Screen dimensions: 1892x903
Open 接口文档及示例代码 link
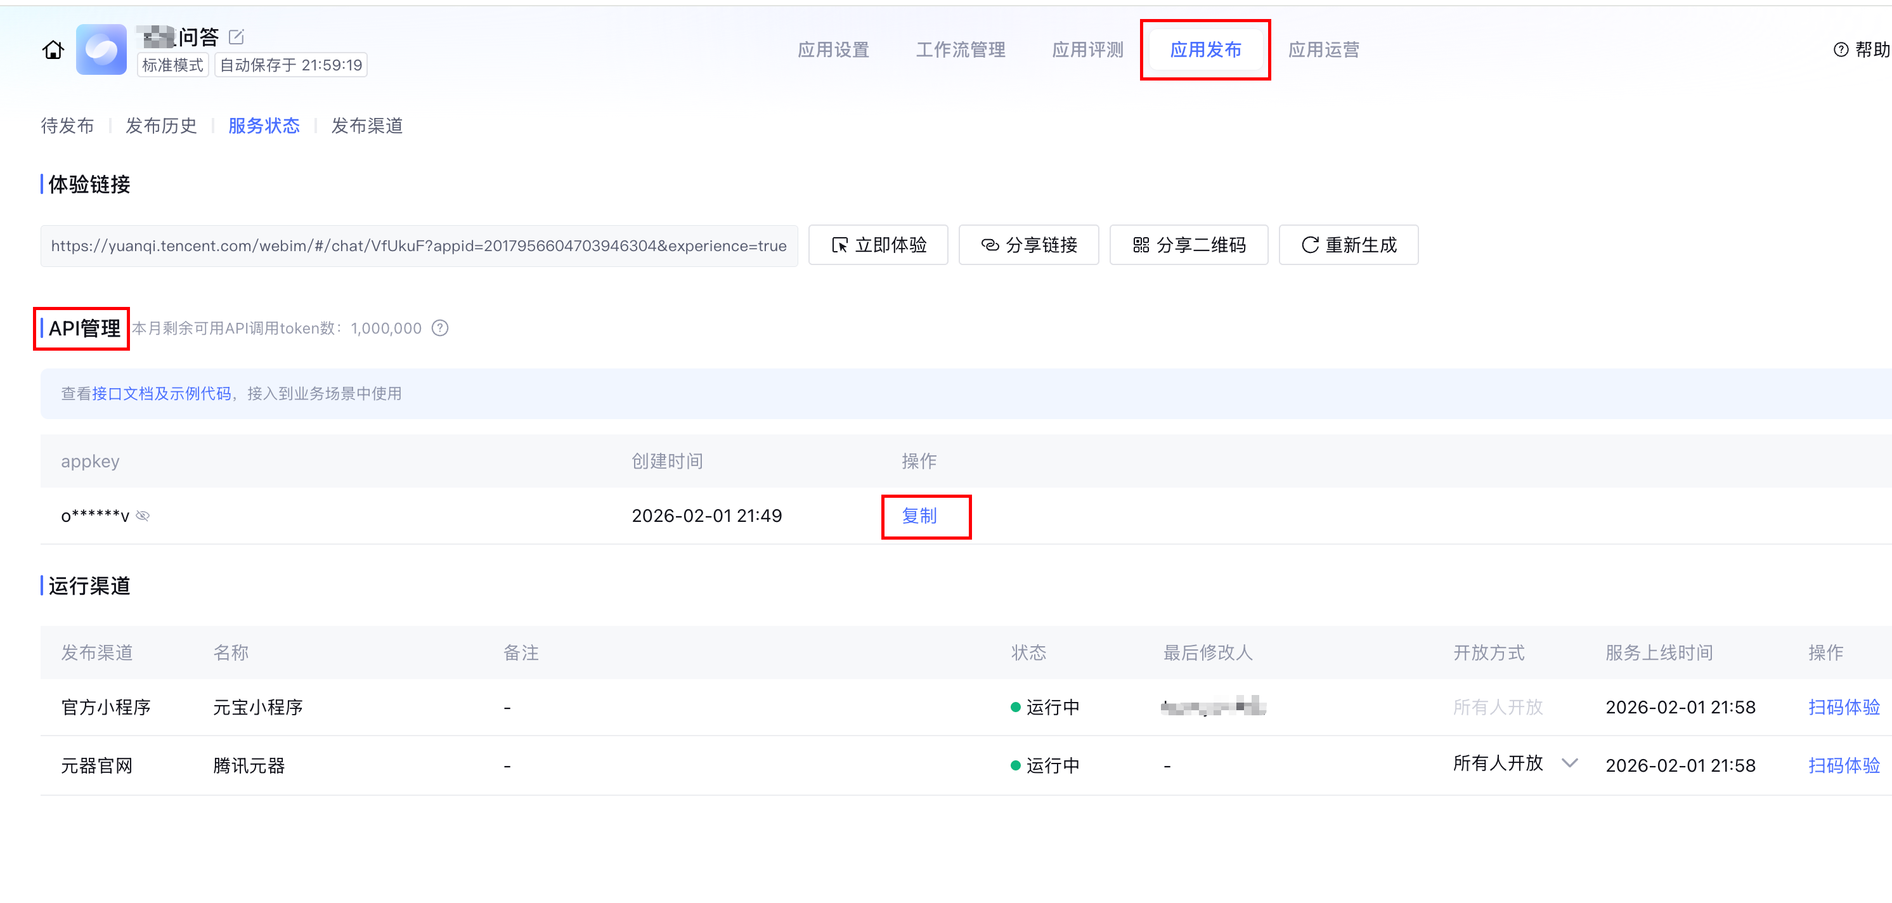click(162, 394)
